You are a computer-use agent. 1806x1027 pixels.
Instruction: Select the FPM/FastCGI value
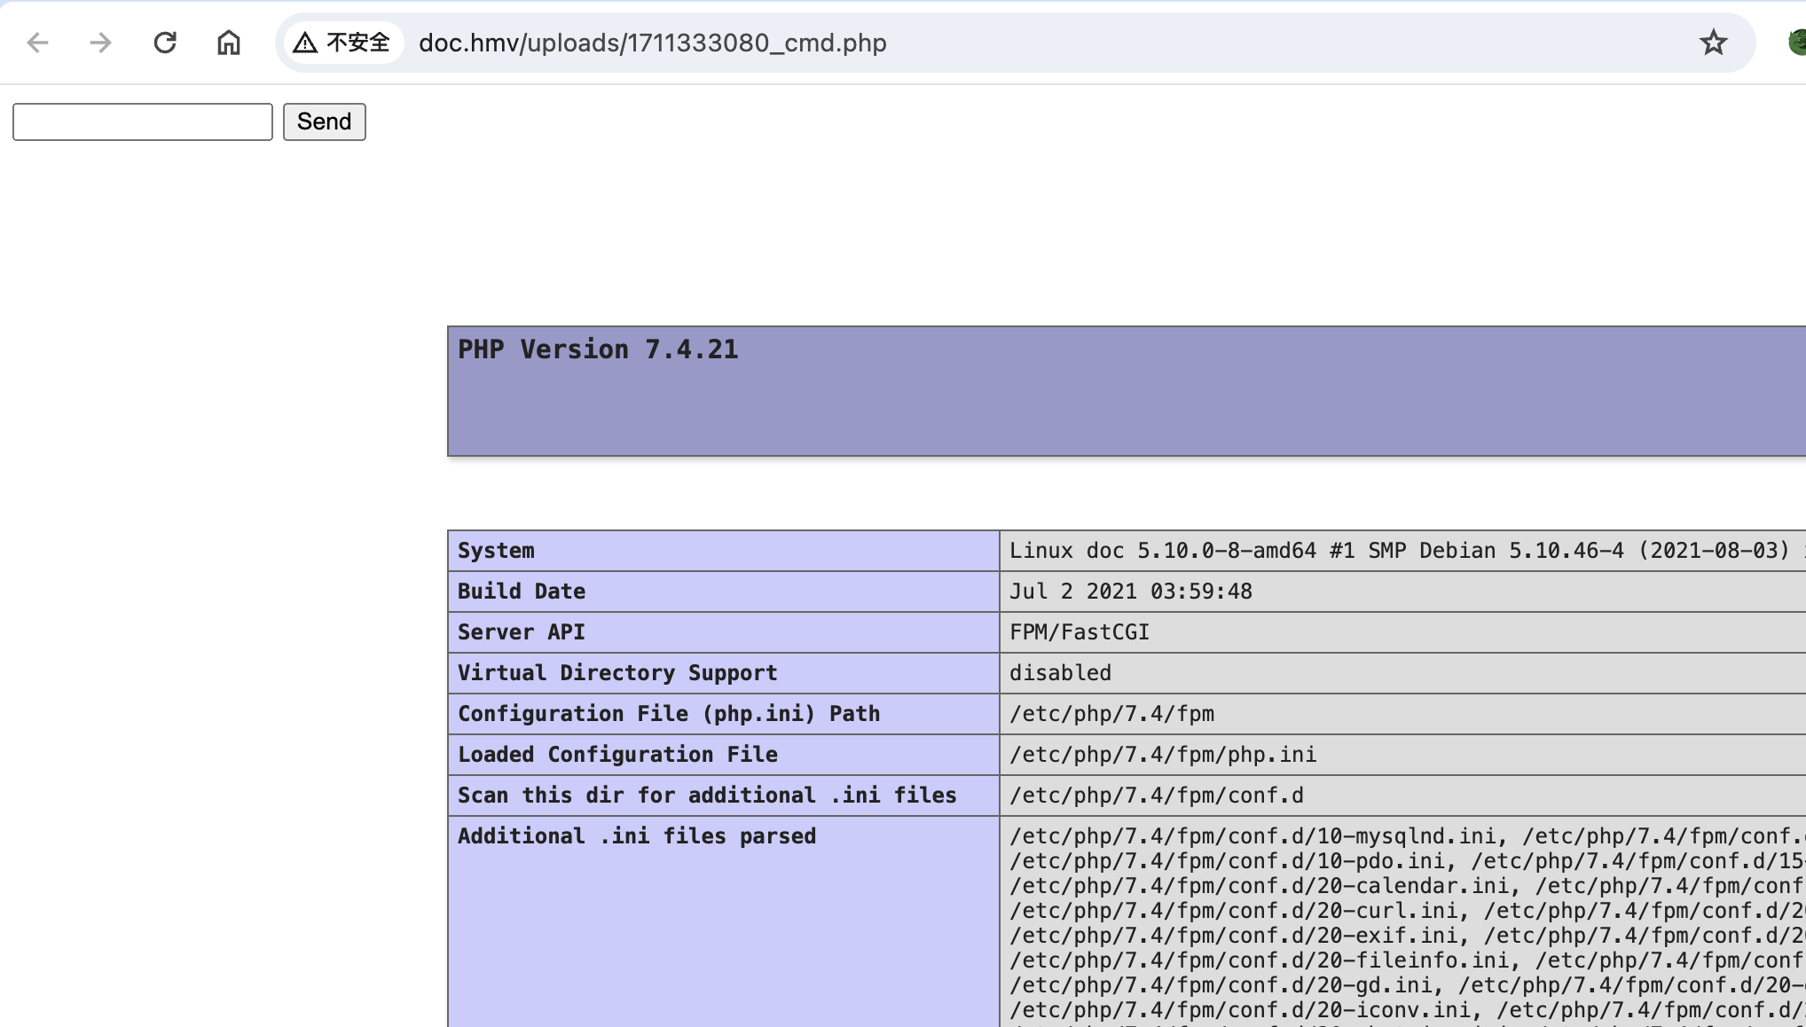tap(1080, 632)
